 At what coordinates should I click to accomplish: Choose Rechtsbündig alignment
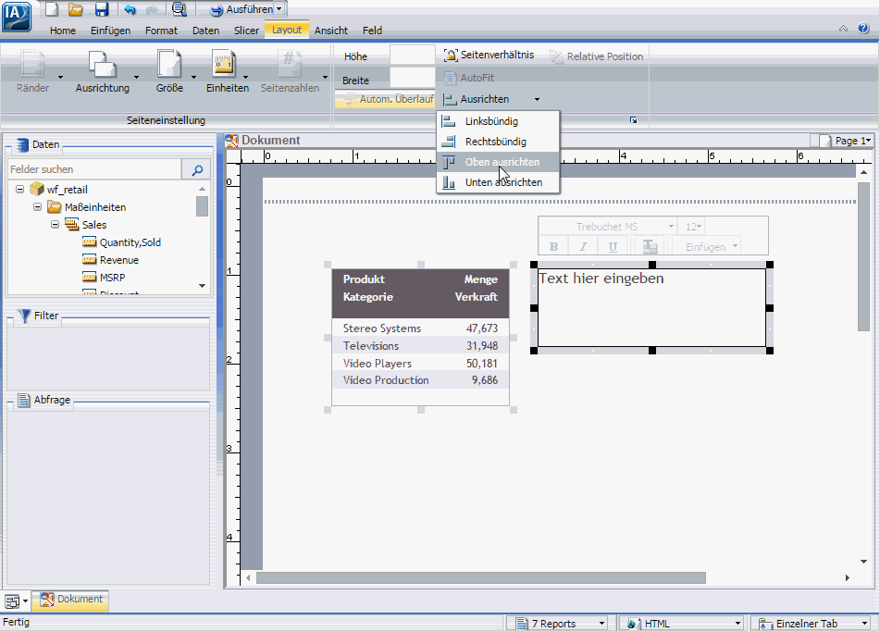498,142
